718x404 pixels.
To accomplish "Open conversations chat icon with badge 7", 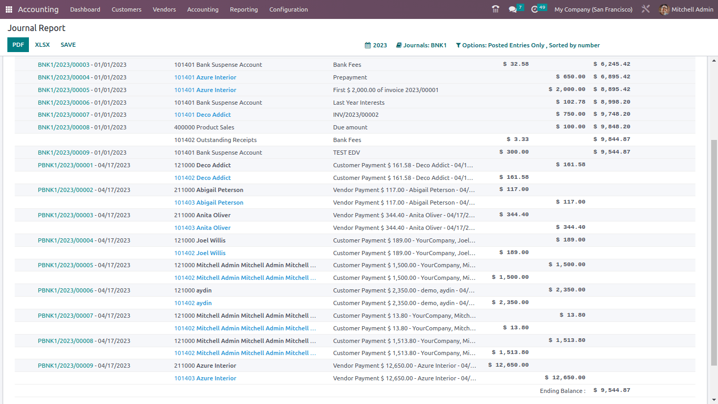I will pyautogui.click(x=516, y=9).
